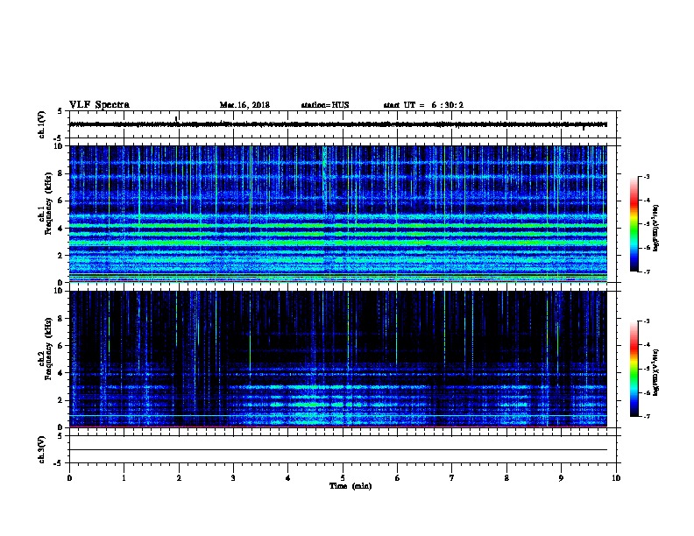The width and height of the screenshot is (694, 536).
Task: Click the ch.2 spectrogram panel
Action: click(x=338, y=359)
